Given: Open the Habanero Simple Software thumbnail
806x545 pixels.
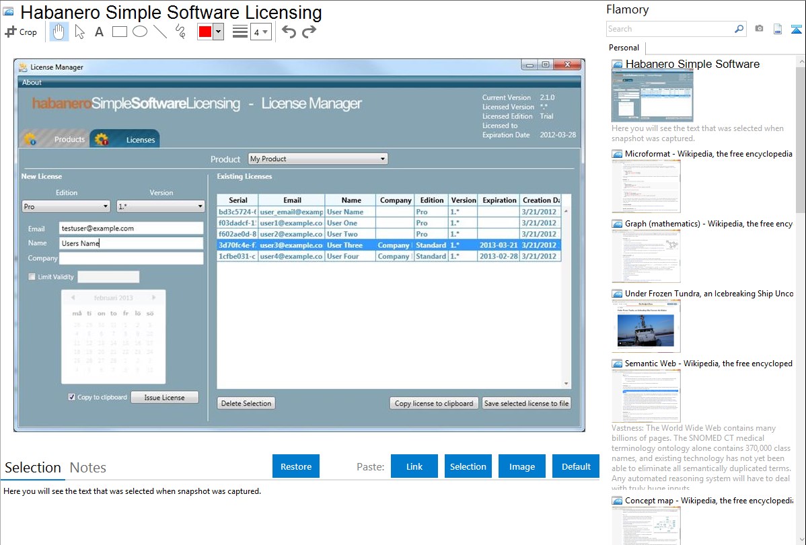Looking at the screenshot, I should [x=653, y=96].
